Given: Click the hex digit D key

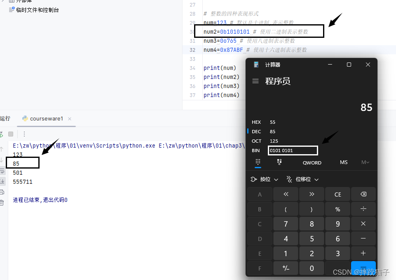Looking at the screenshot, I should tap(260, 238).
